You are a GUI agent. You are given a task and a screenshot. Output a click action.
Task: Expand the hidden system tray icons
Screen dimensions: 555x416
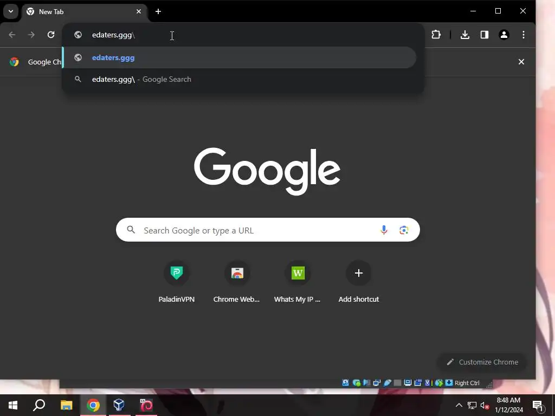point(459,405)
